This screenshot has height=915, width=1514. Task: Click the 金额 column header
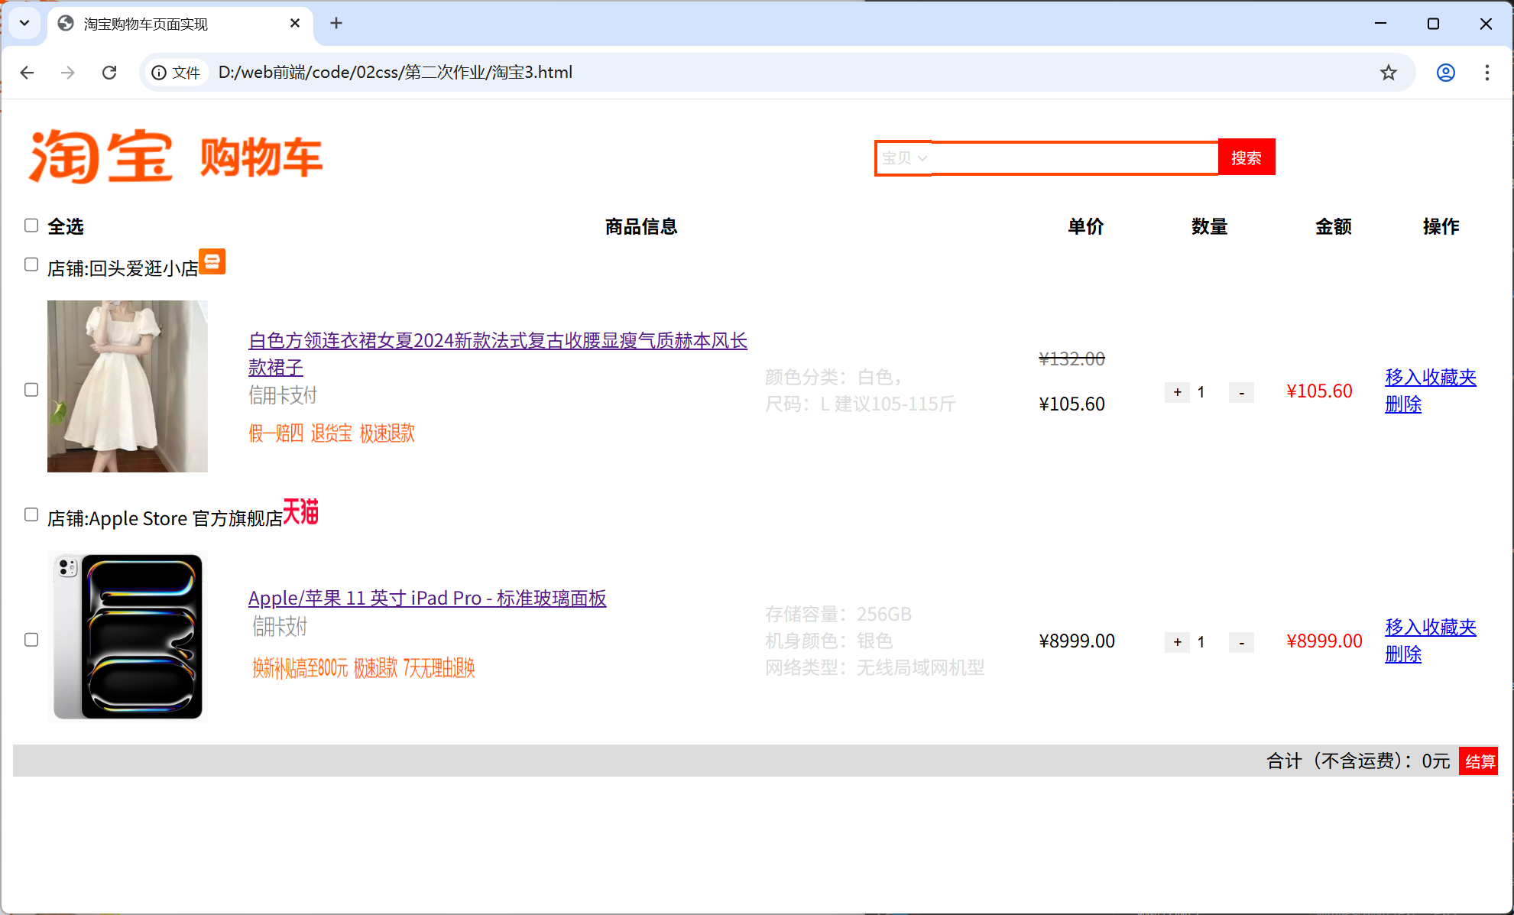(x=1333, y=226)
